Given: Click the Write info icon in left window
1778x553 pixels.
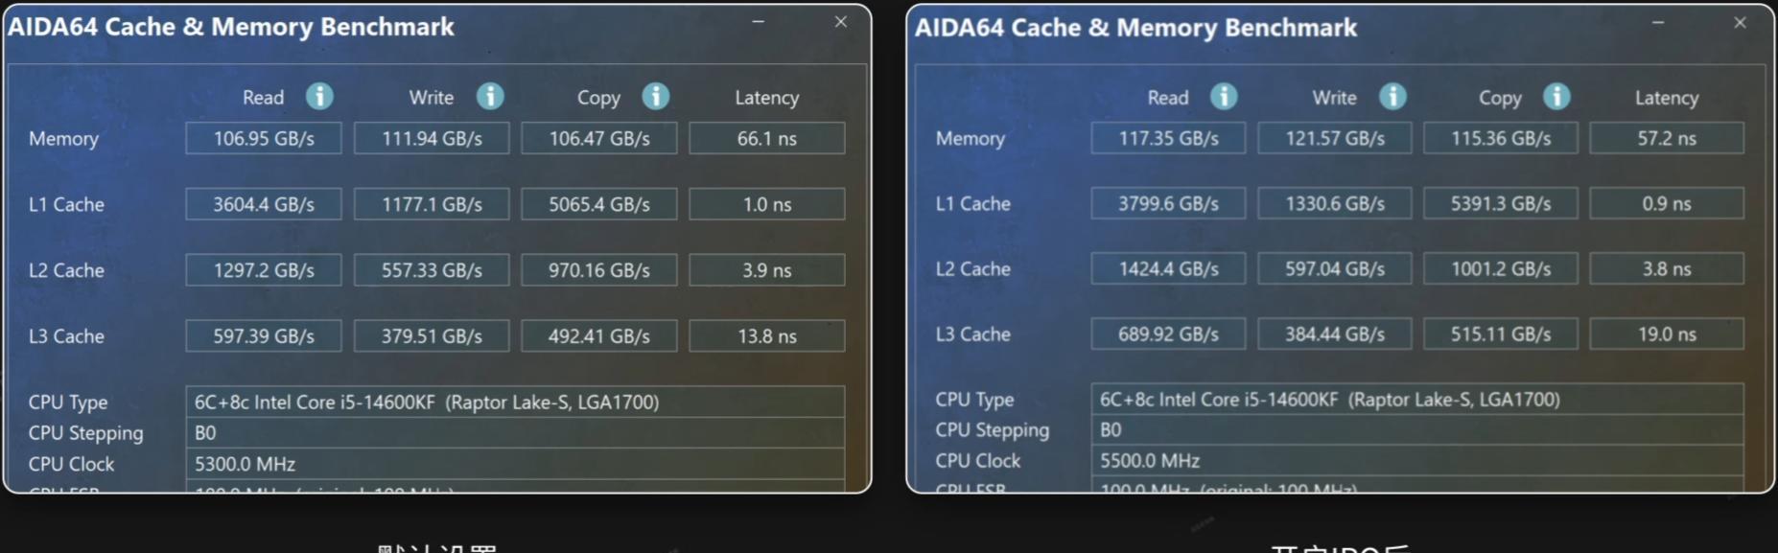Looking at the screenshot, I should [490, 96].
